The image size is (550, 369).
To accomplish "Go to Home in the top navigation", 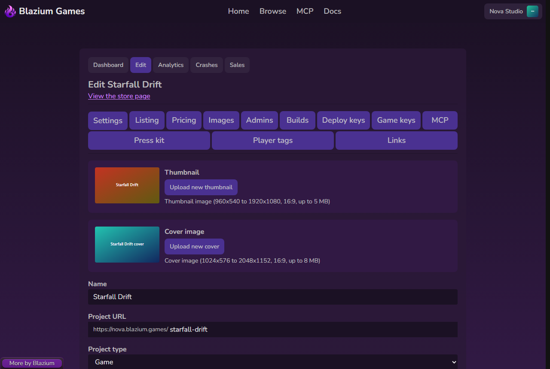I will pos(238,11).
